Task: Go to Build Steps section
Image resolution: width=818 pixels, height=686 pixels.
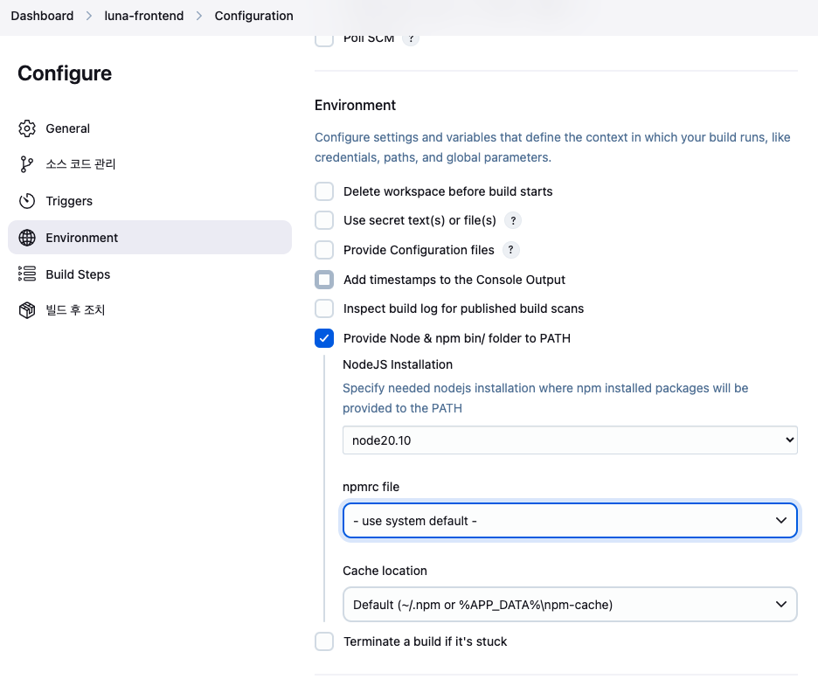Action: (x=78, y=274)
